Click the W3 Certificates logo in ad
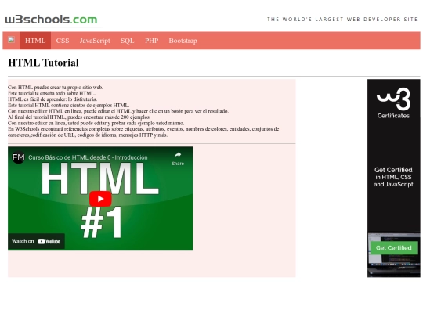Viewport: 423px width, 317px height. 393,103
